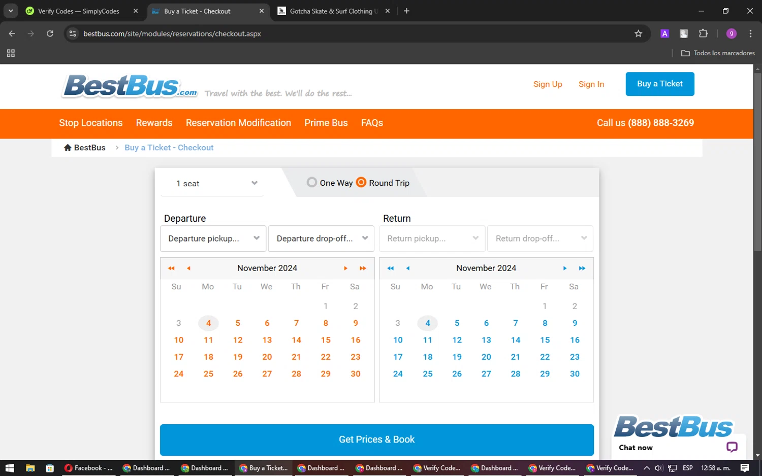762x476 pixels.
Task: Open a new browser tab
Action: [x=406, y=11]
